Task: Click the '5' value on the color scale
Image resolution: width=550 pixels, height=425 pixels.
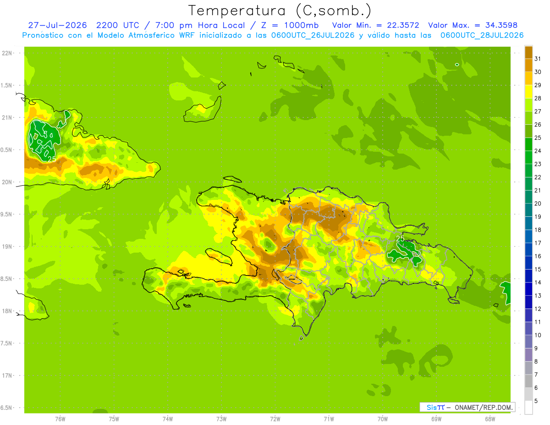Action: click(536, 401)
